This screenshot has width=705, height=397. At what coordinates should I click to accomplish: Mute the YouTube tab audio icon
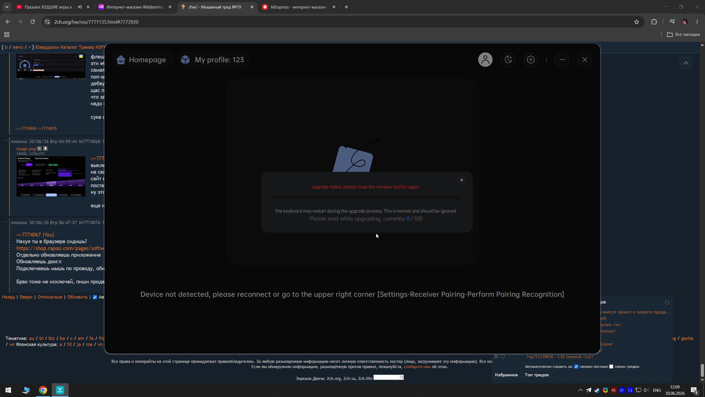pyautogui.click(x=80, y=7)
